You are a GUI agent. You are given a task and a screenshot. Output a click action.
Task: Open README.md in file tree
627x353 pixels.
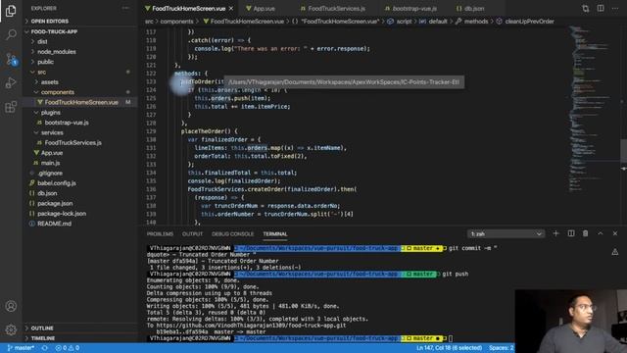point(54,224)
